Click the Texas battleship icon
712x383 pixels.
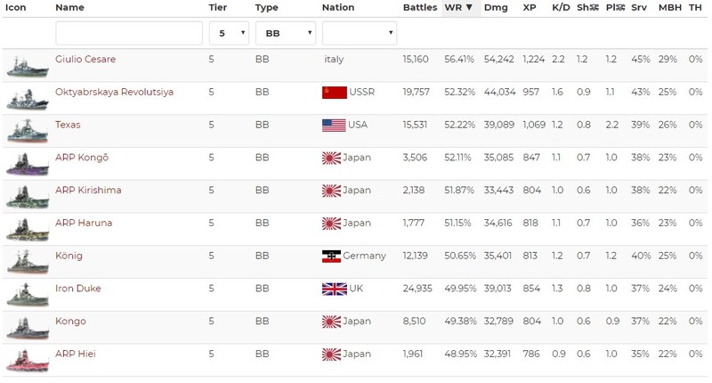[x=27, y=132]
